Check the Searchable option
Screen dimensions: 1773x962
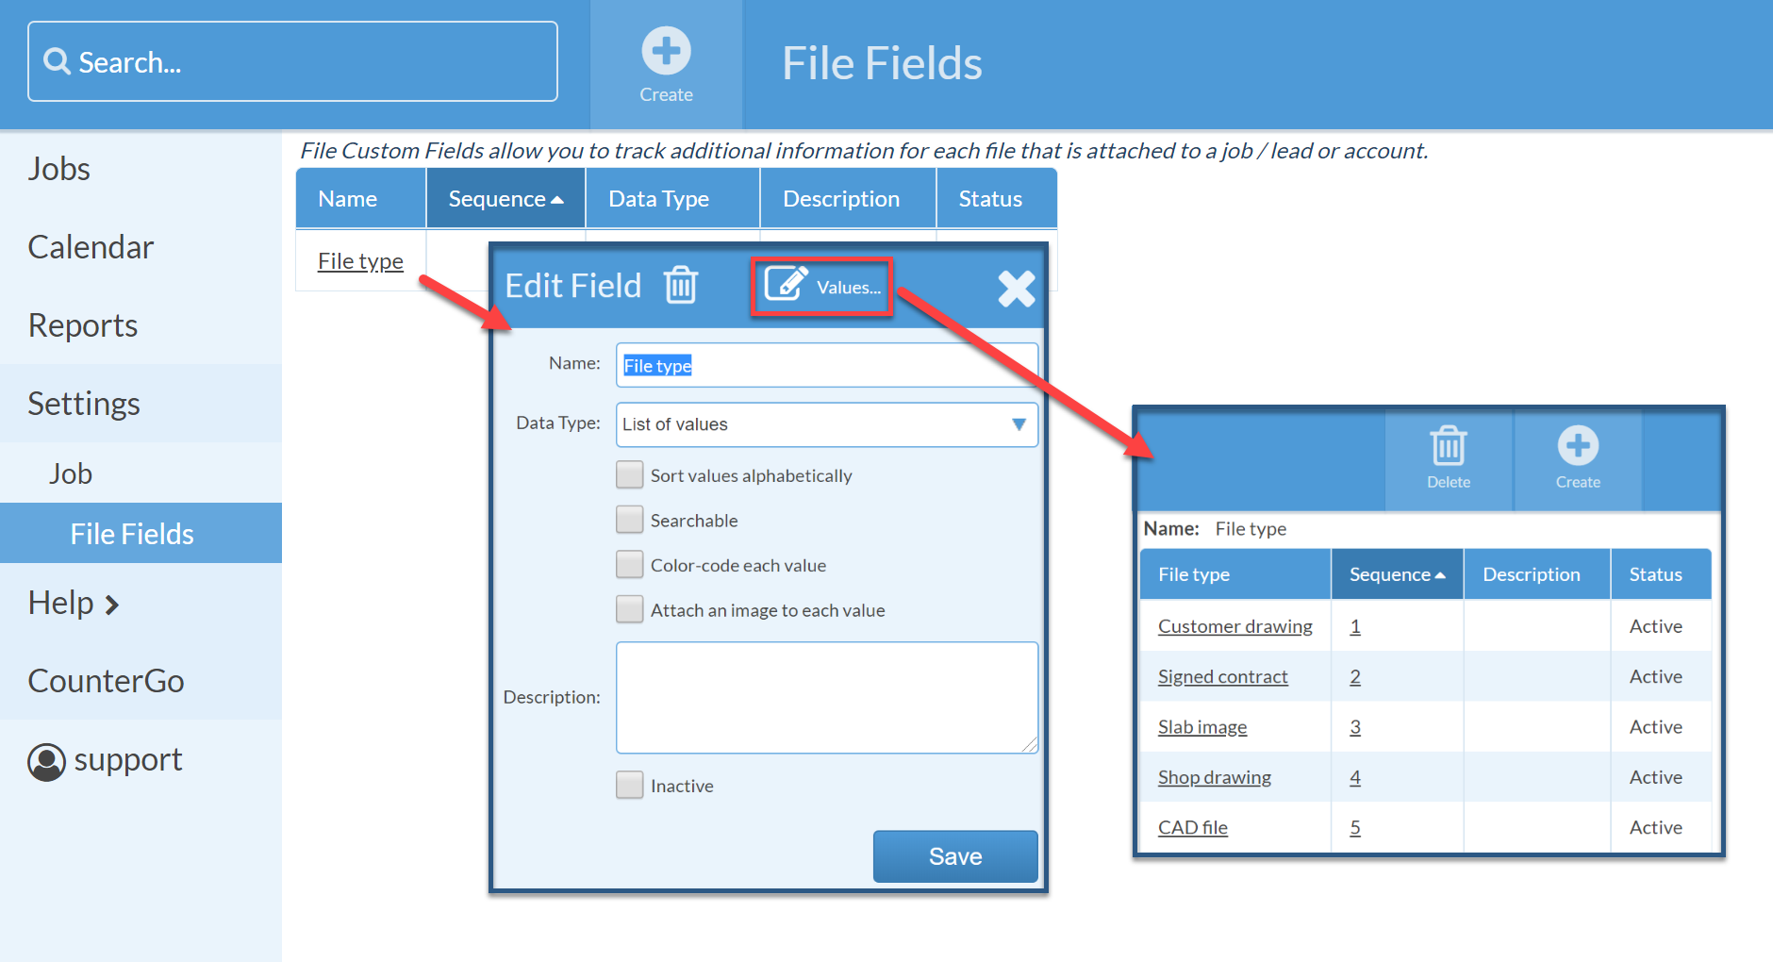coord(629,520)
